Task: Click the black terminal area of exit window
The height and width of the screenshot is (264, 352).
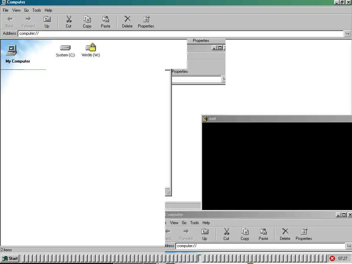Action: (277, 166)
